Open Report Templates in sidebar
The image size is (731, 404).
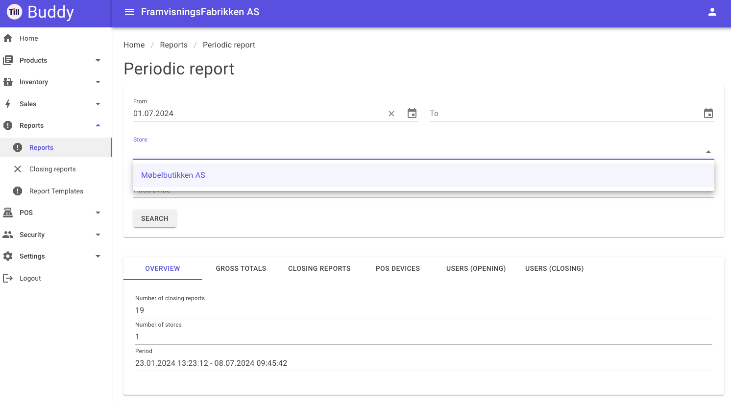[x=56, y=191]
